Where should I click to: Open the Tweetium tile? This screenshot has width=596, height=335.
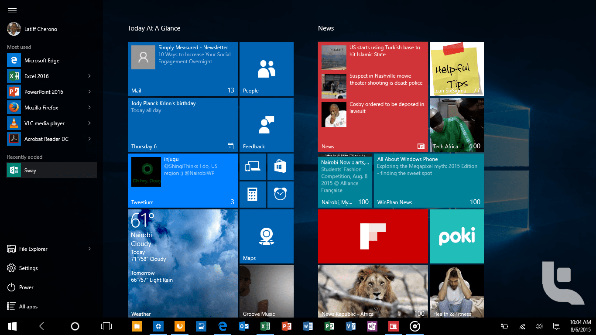click(x=183, y=181)
